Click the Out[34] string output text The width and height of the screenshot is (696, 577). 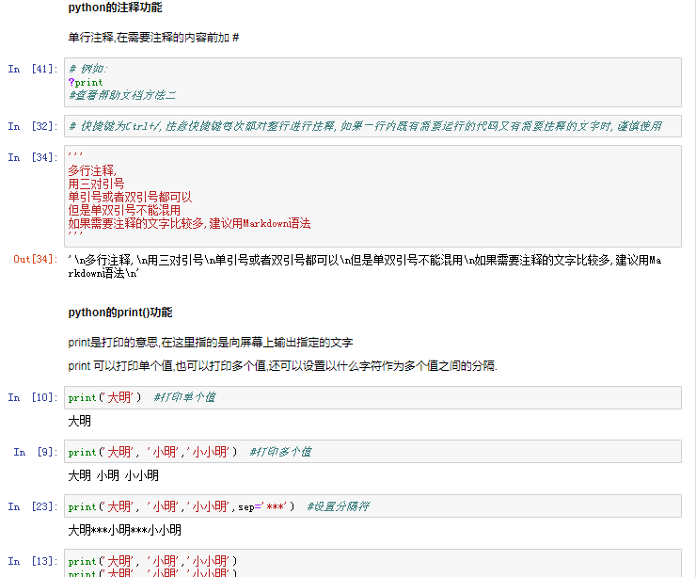[x=364, y=266]
